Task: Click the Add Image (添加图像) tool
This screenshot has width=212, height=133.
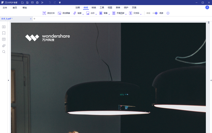Action: 64,13
